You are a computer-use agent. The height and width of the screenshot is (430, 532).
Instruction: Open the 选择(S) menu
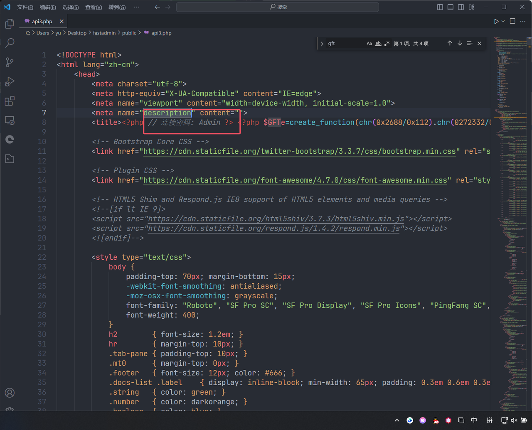(x=71, y=7)
